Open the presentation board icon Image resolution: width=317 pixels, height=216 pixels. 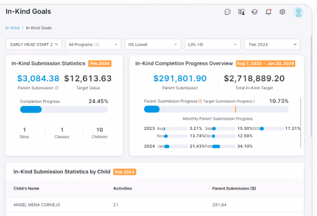(241, 12)
